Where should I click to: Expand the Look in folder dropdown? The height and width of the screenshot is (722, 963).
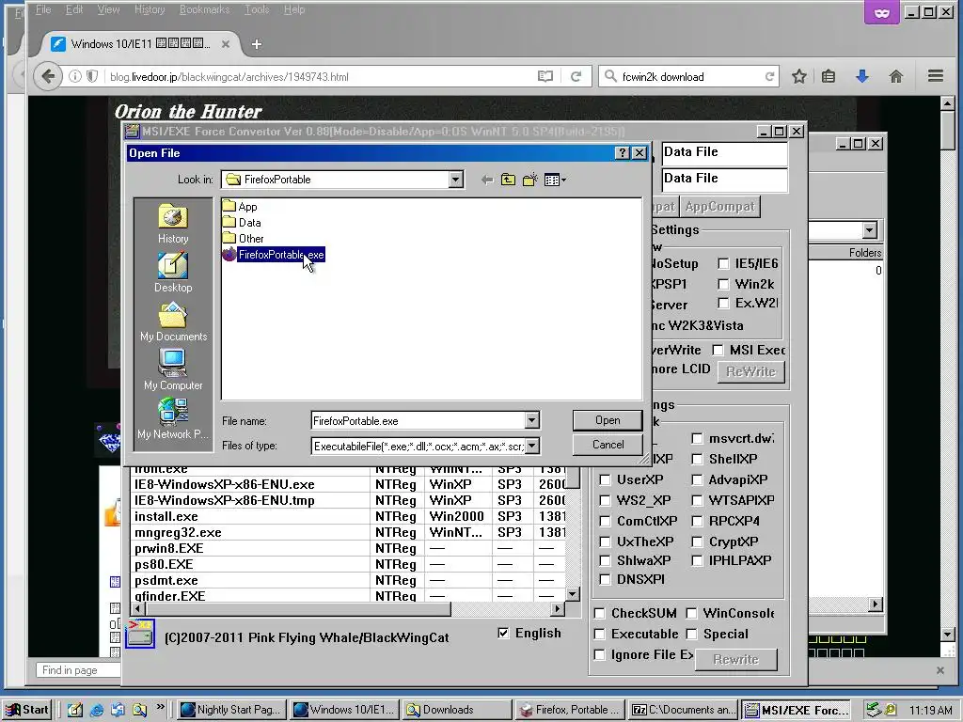tap(456, 180)
